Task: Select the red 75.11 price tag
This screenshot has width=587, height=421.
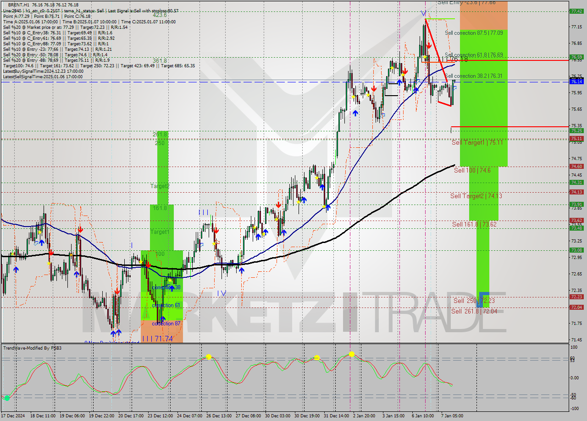Action: (x=576, y=138)
